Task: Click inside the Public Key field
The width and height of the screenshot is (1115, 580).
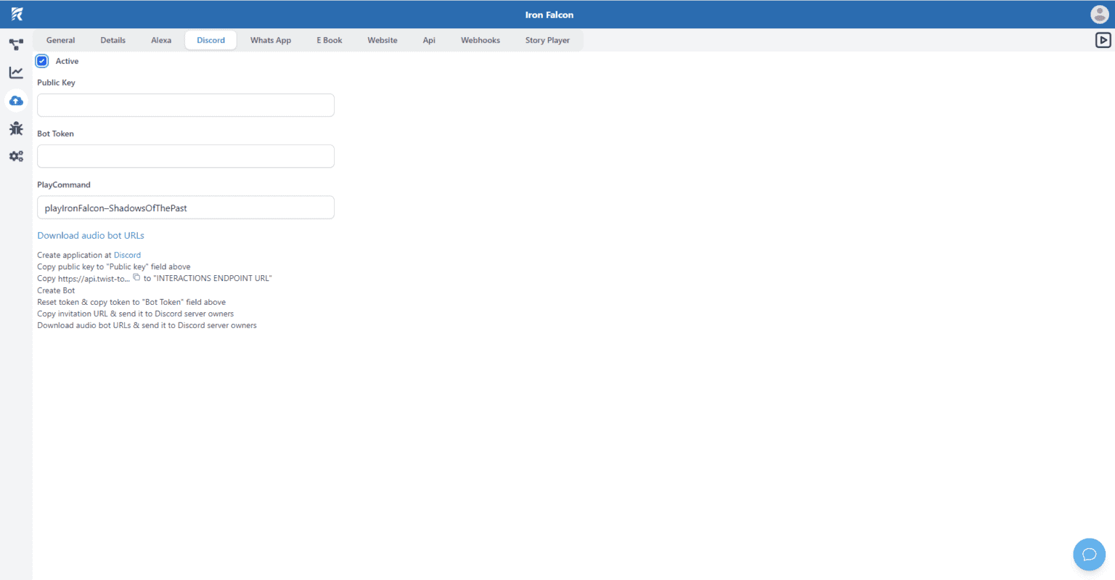Action: (185, 105)
